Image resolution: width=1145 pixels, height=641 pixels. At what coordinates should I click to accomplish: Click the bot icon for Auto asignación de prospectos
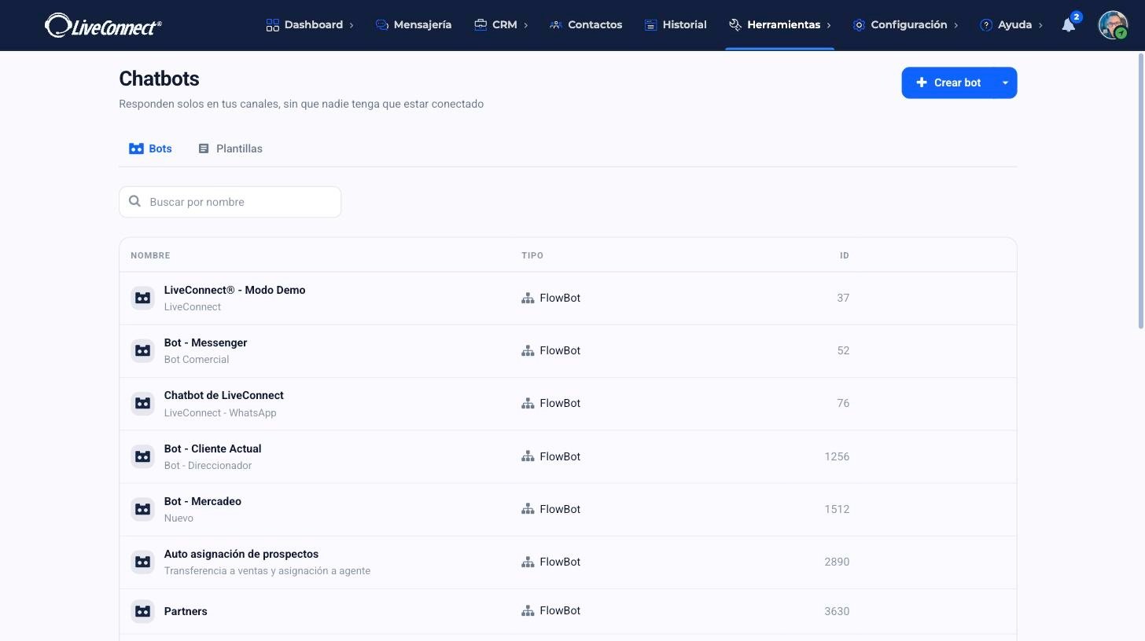[x=142, y=562]
